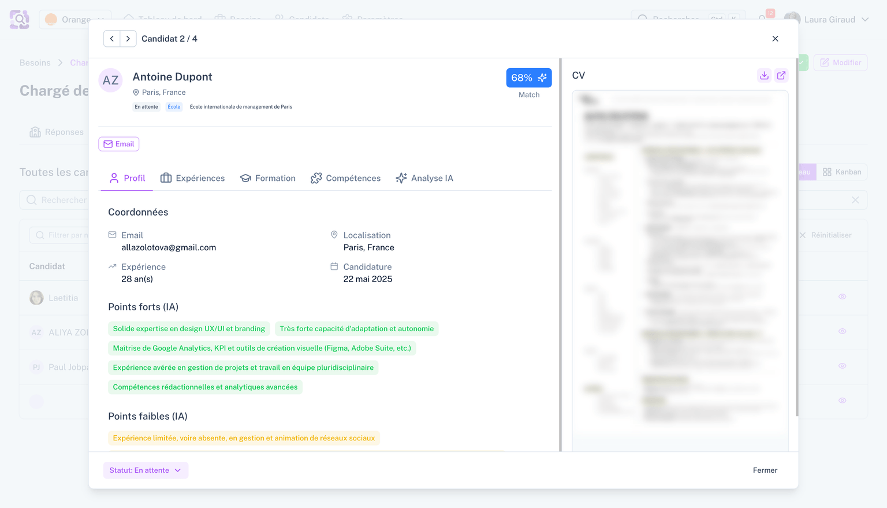Screen dimensions: 887x508
Task: Open the Statut: En attente dropdown
Action: click(x=146, y=470)
